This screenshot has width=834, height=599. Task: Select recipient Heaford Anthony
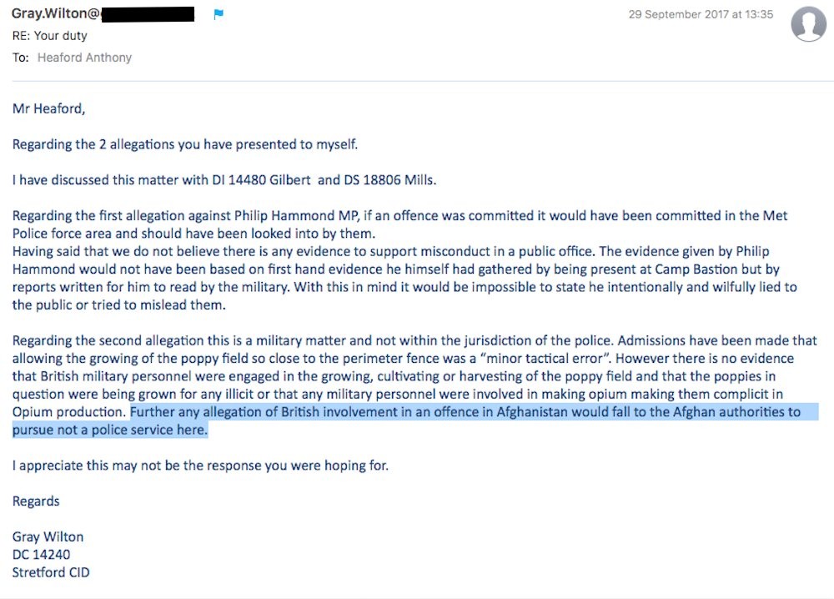[x=84, y=58]
